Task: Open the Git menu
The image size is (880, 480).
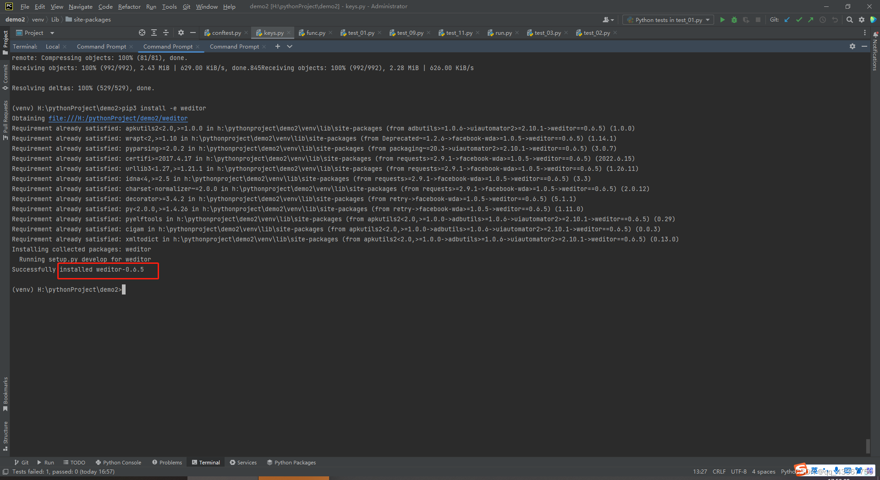Action: (186, 6)
